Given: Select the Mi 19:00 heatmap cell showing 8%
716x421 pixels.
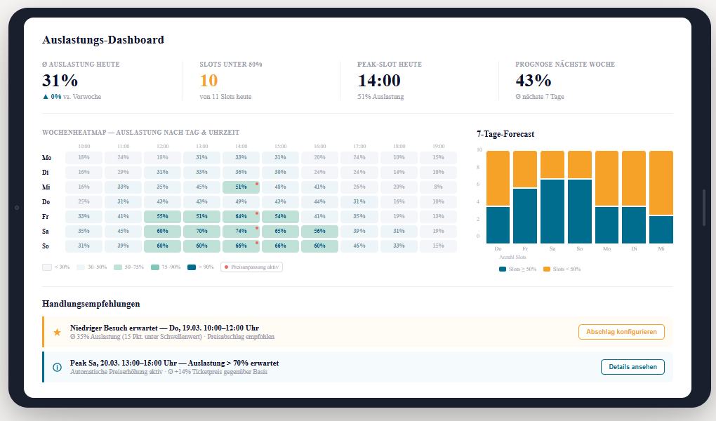Looking at the screenshot, I should [438, 187].
